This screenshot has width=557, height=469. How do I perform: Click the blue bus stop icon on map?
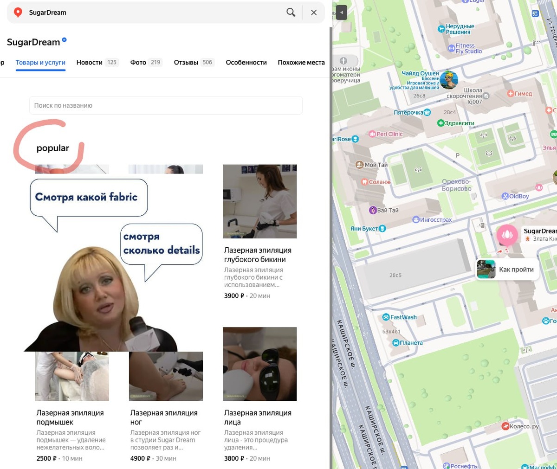click(535, 14)
